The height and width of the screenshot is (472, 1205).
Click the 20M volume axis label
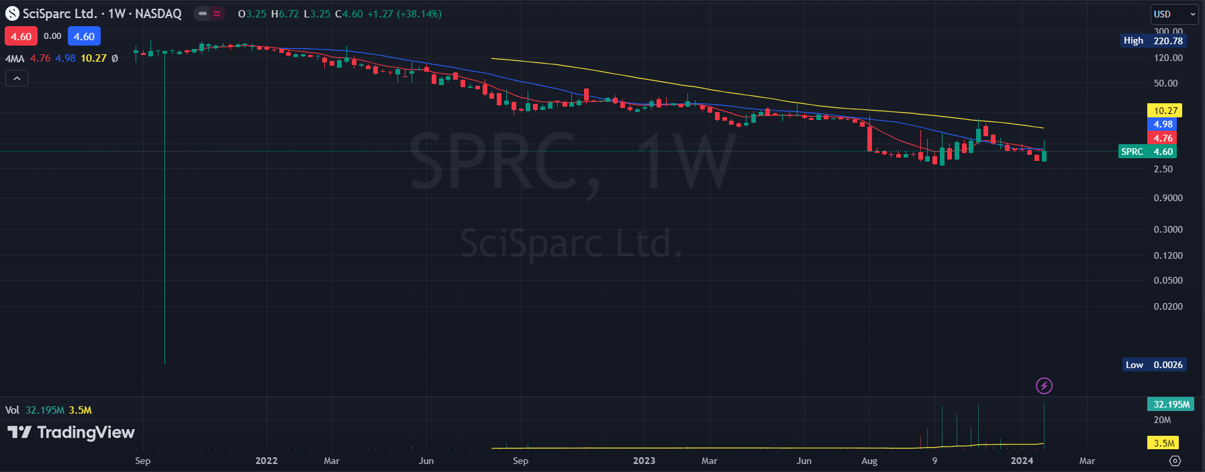1162,420
